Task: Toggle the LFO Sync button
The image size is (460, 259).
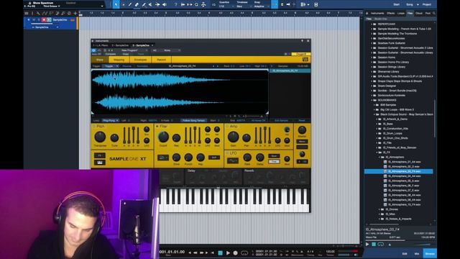Action: tap(274, 156)
